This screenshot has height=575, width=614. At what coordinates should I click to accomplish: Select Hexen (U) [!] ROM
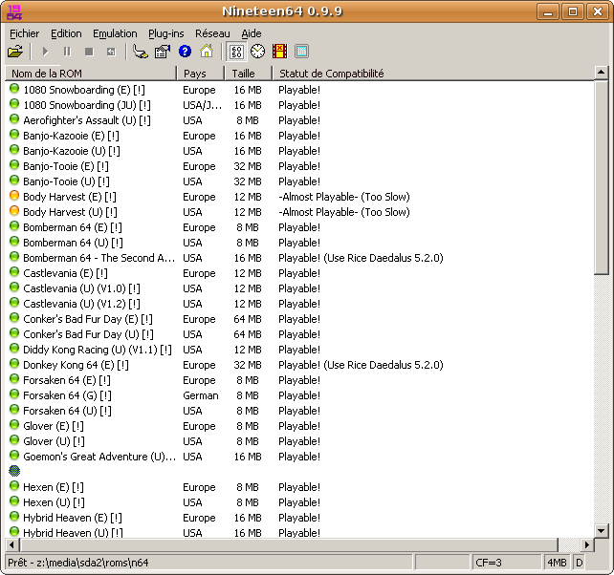pos(55,502)
